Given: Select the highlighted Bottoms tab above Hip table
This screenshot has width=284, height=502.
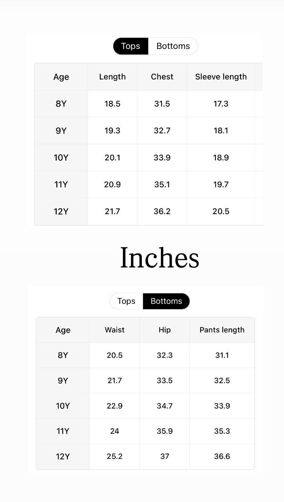Looking at the screenshot, I should pos(166,301).
